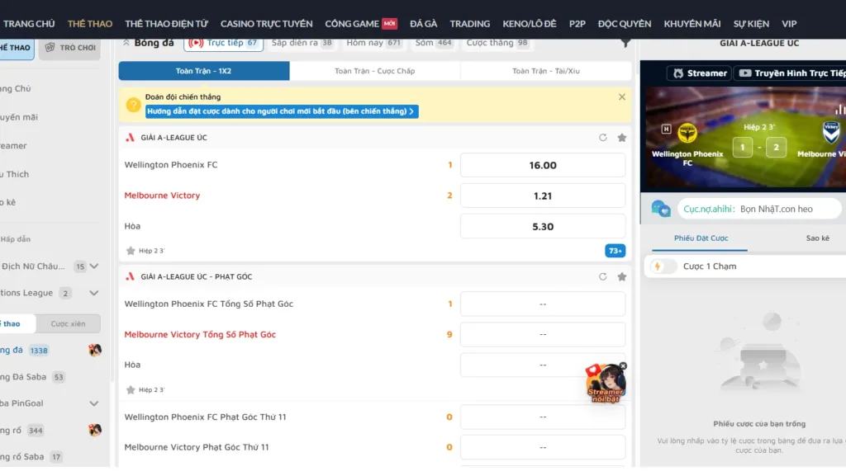
Task: Click the refresh icon for Phạt Góc section
Action: click(603, 277)
